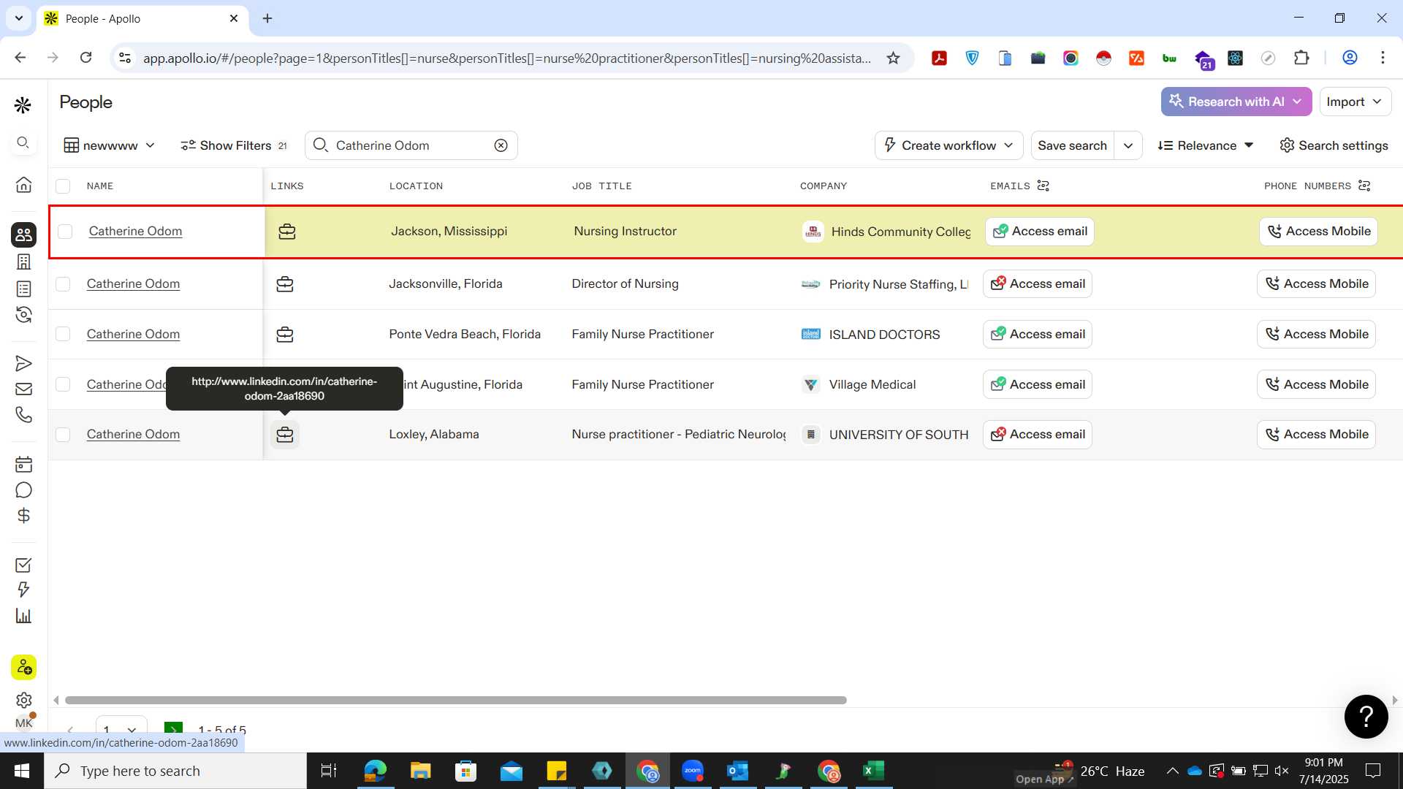Open the Analytics bar chart icon
Viewport: 1403px width, 789px height.
[x=23, y=616]
